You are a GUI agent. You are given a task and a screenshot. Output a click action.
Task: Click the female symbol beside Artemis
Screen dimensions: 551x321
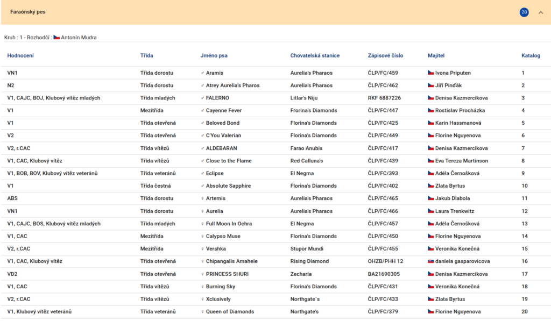202,198
